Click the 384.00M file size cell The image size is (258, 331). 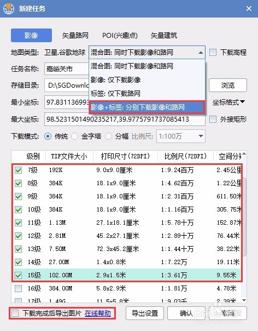(x=61, y=288)
